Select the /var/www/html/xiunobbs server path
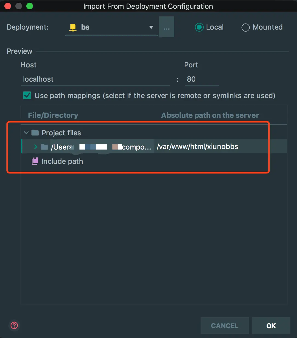 pyautogui.click(x=197, y=147)
